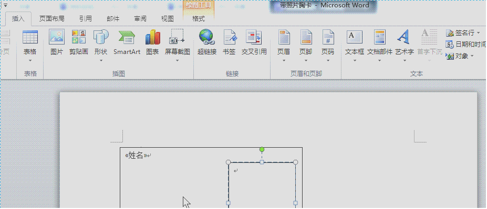Click the left-middle handle of the text box

[x=229, y=203]
